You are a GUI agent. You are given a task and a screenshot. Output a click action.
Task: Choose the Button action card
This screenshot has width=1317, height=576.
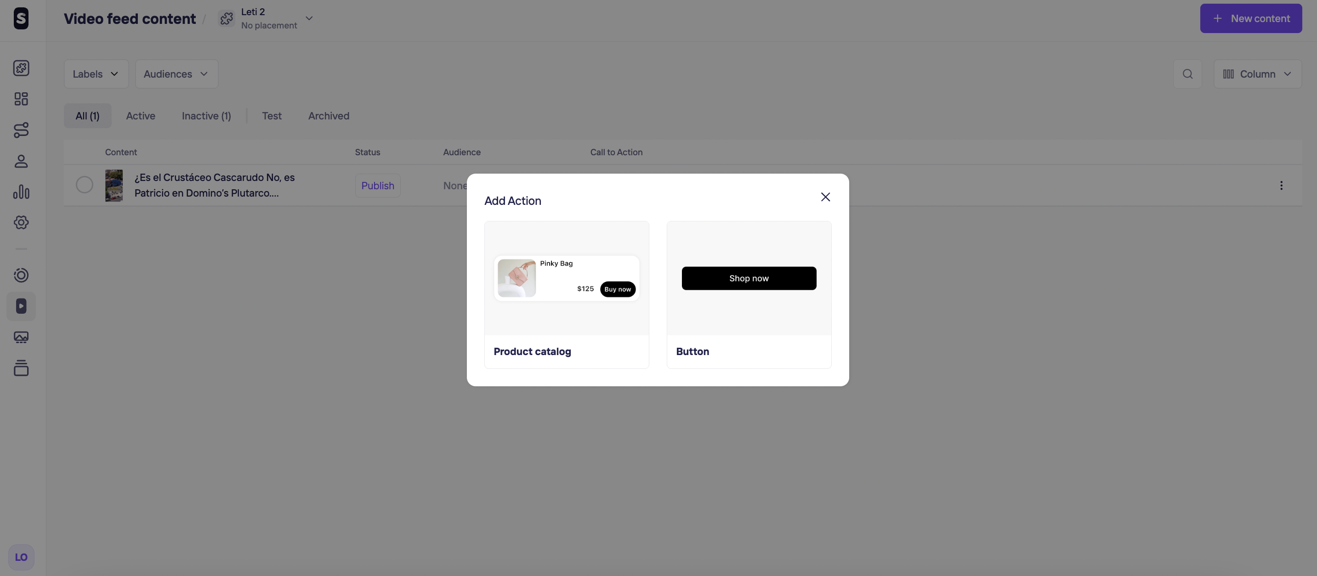(x=749, y=295)
